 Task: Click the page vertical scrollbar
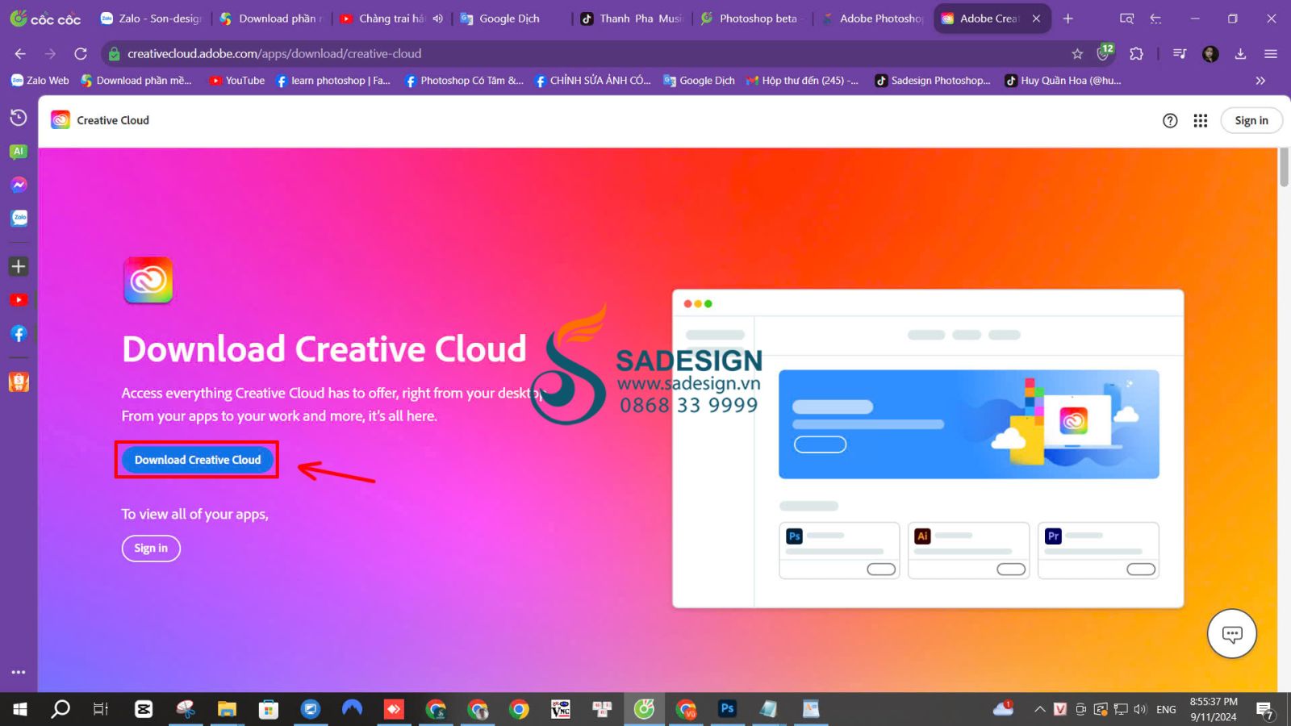pyautogui.click(x=1284, y=168)
